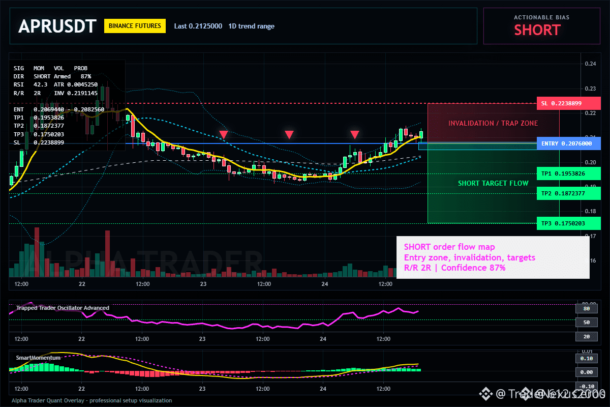The width and height of the screenshot is (610, 407).
Task: Click the -0.10 label on momentum axis
Action: [586, 387]
